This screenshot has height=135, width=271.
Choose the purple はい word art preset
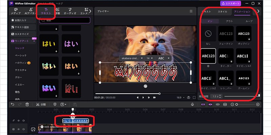[x=71, y=44]
